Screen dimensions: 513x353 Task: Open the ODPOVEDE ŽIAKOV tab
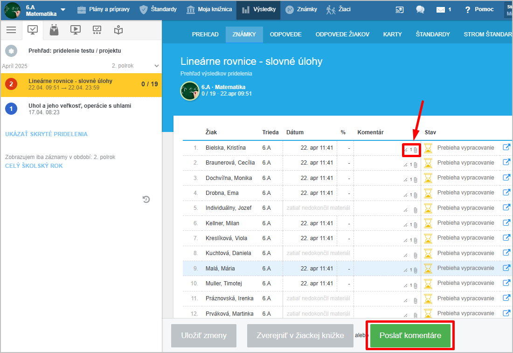pyautogui.click(x=342, y=35)
